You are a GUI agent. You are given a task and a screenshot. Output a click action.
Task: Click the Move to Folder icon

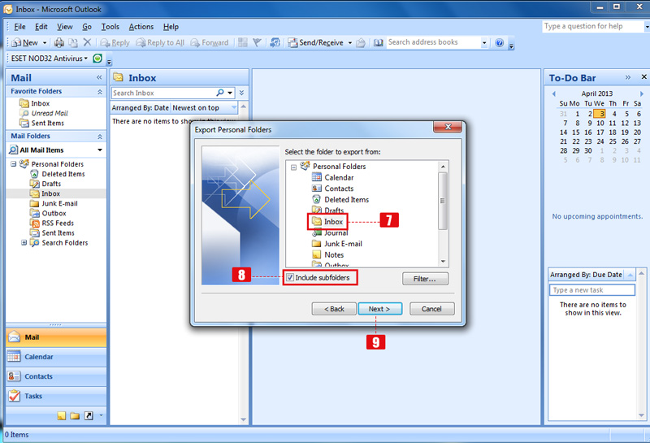pos(73,42)
